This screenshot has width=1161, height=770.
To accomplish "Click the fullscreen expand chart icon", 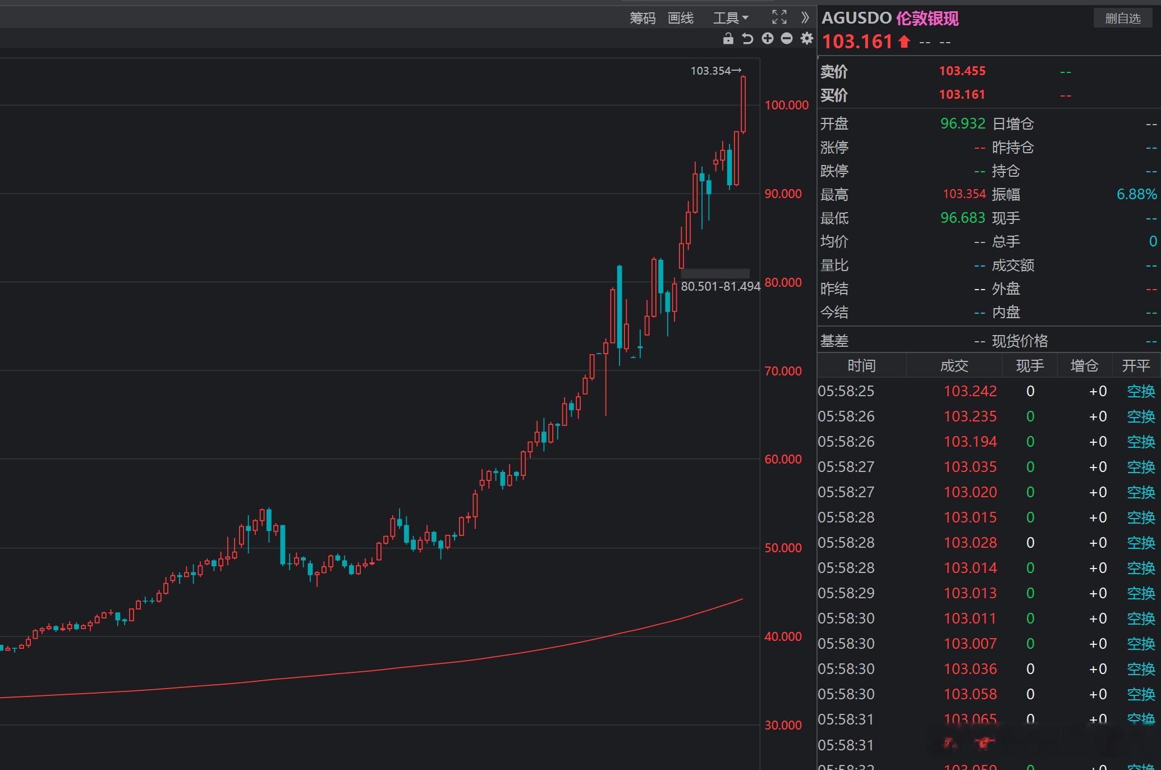I will pos(779,17).
